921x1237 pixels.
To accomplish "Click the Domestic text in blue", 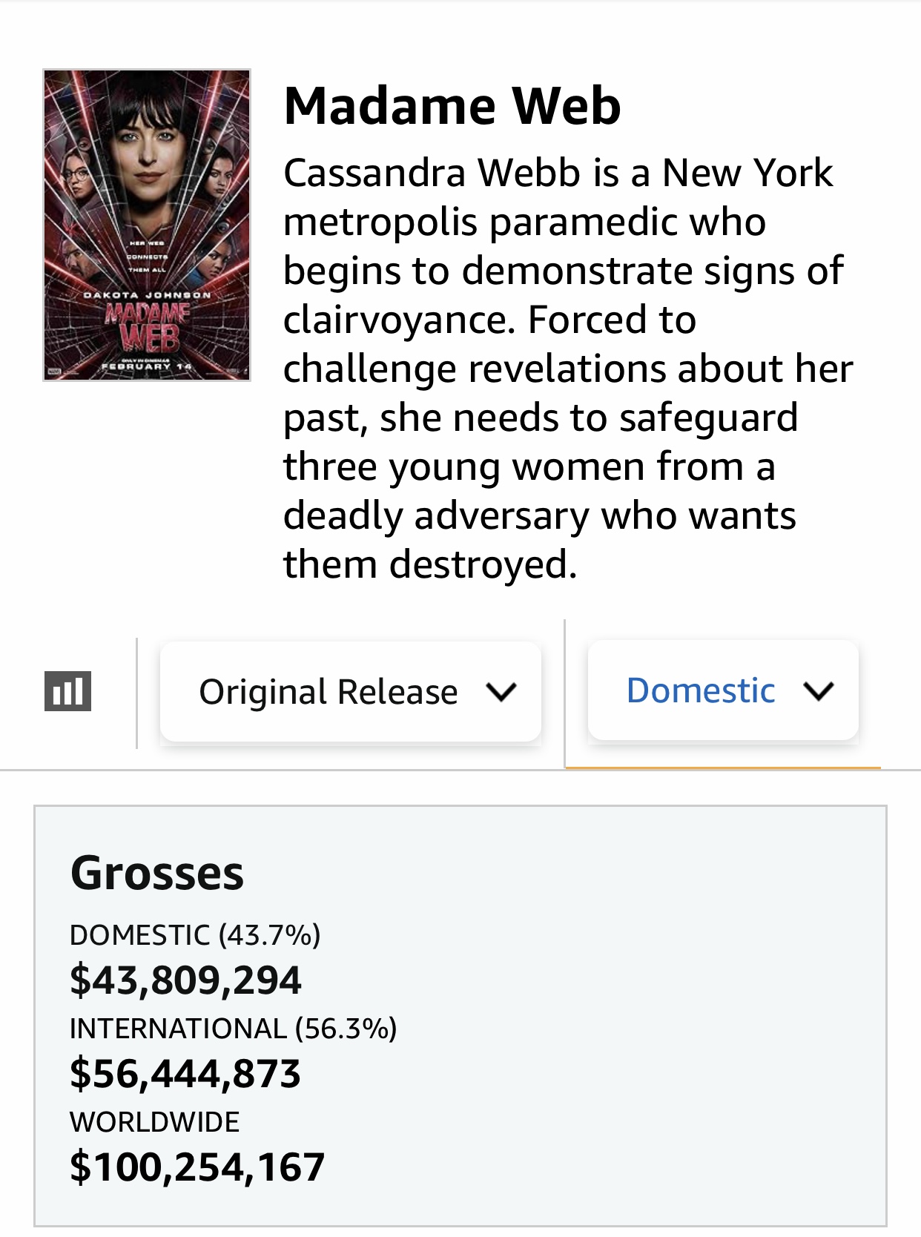I will [x=701, y=690].
